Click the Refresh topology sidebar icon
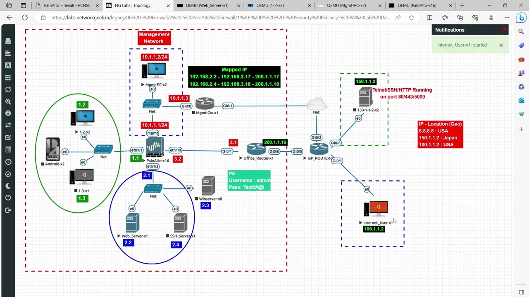Screen dimensions: 529x297 coord(8,90)
